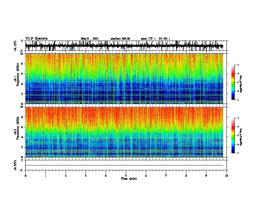Viewport: 255px width, 197px height.
Task: Click the ch.2 spectrogram color scale bar
Action: [x=233, y=136]
